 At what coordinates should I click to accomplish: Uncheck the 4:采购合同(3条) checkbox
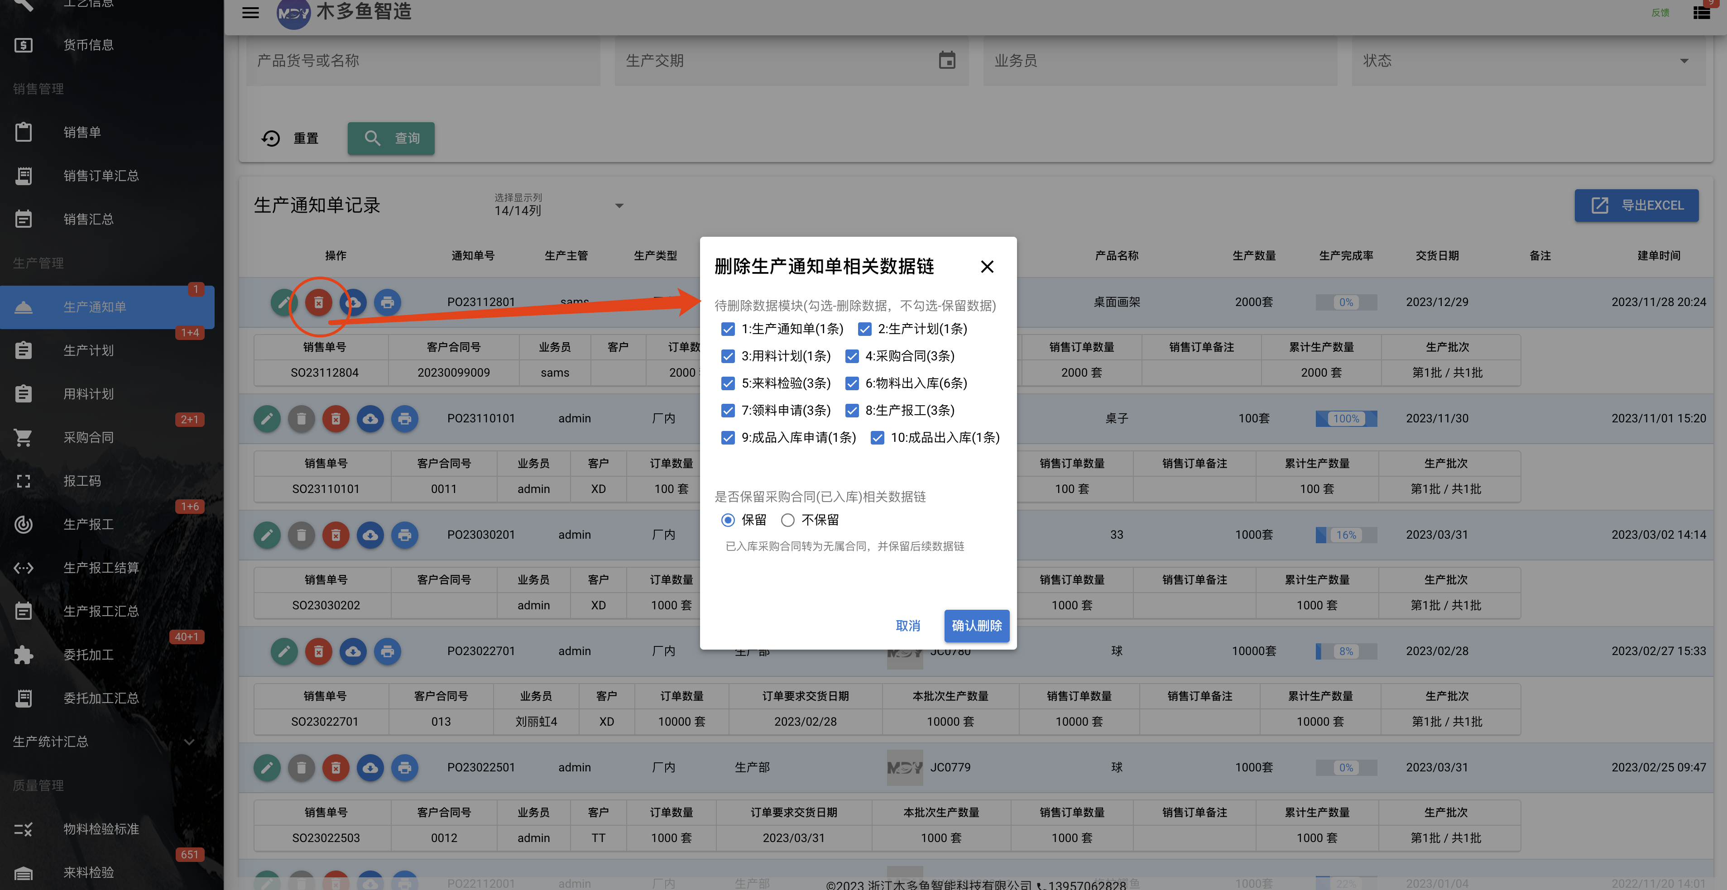pyautogui.click(x=851, y=356)
